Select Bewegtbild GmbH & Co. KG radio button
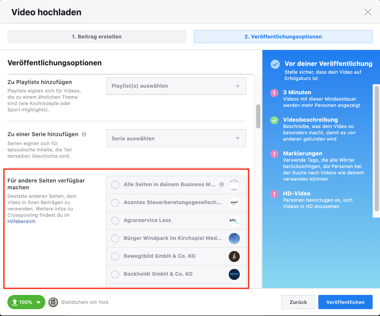This screenshot has height=316, width=380. (115, 256)
